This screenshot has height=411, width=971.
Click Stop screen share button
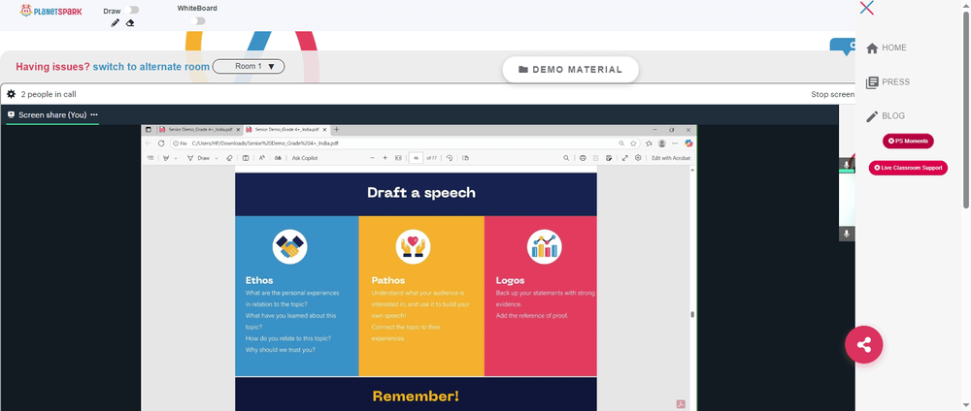click(x=833, y=95)
